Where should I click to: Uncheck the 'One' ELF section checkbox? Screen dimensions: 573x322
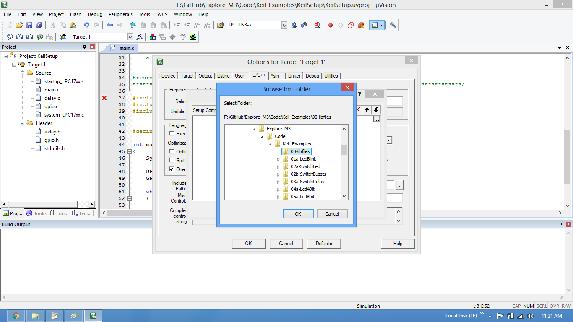(172, 169)
